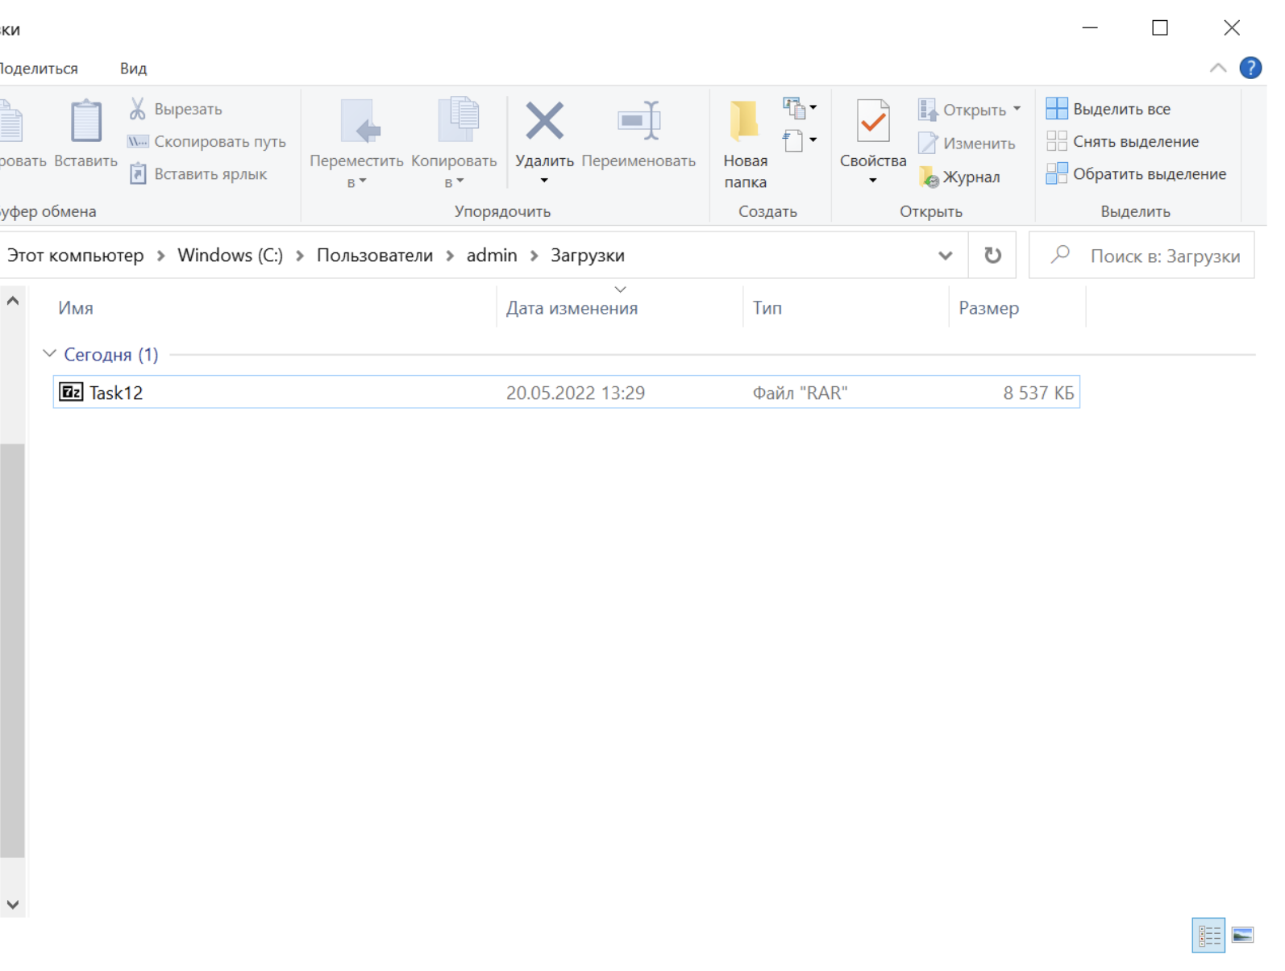Open the Вид ribbon tab
This screenshot has height=971, width=1285.
click(x=134, y=69)
